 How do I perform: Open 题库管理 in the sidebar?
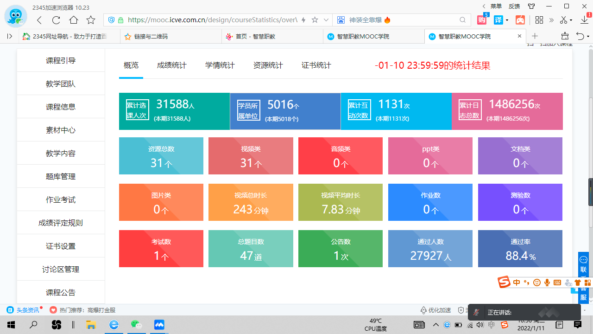[x=60, y=176]
